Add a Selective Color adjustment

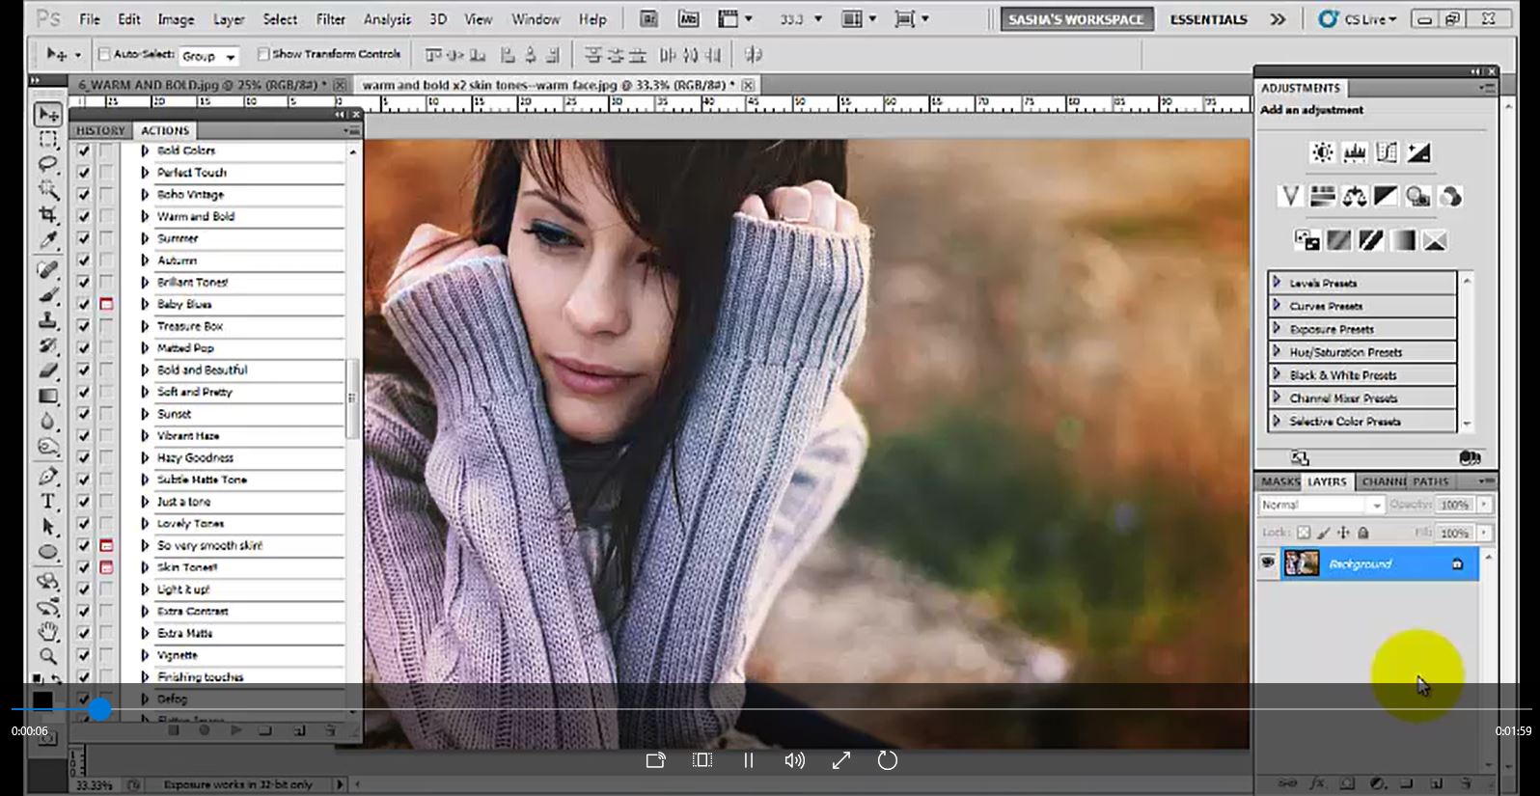coord(1435,240)
